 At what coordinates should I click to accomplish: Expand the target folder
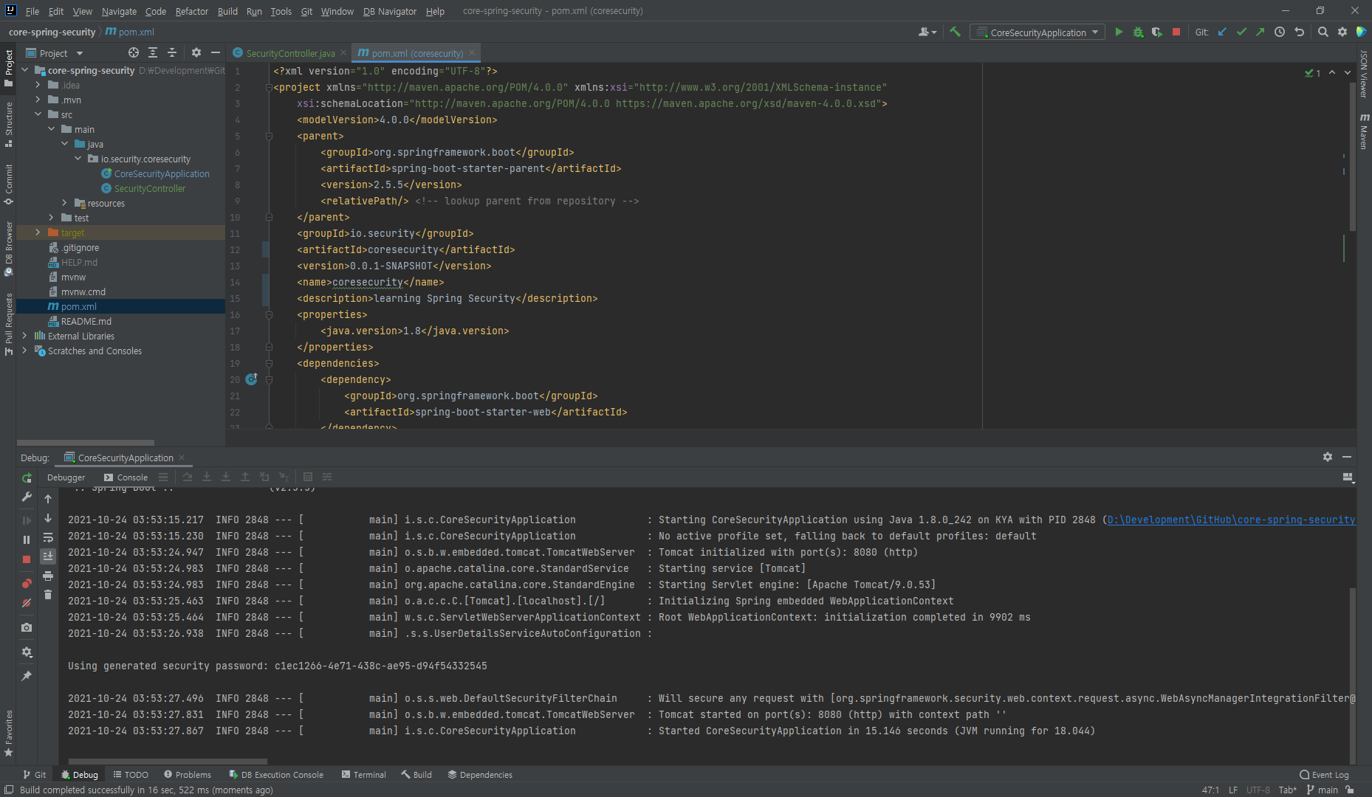click(x=38, y=232)
